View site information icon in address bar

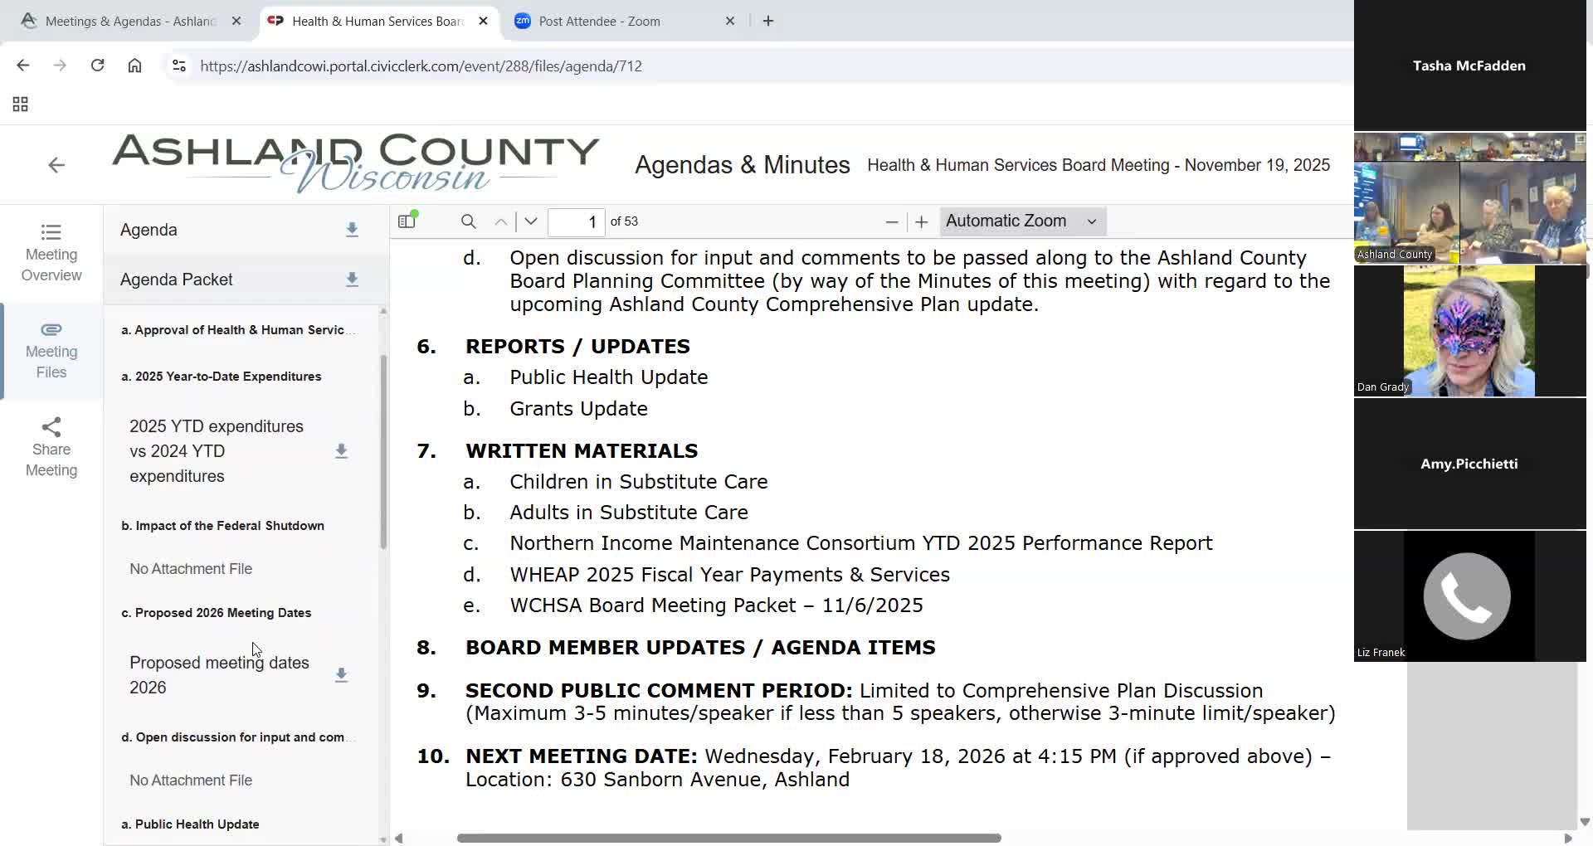pos(178,66)
